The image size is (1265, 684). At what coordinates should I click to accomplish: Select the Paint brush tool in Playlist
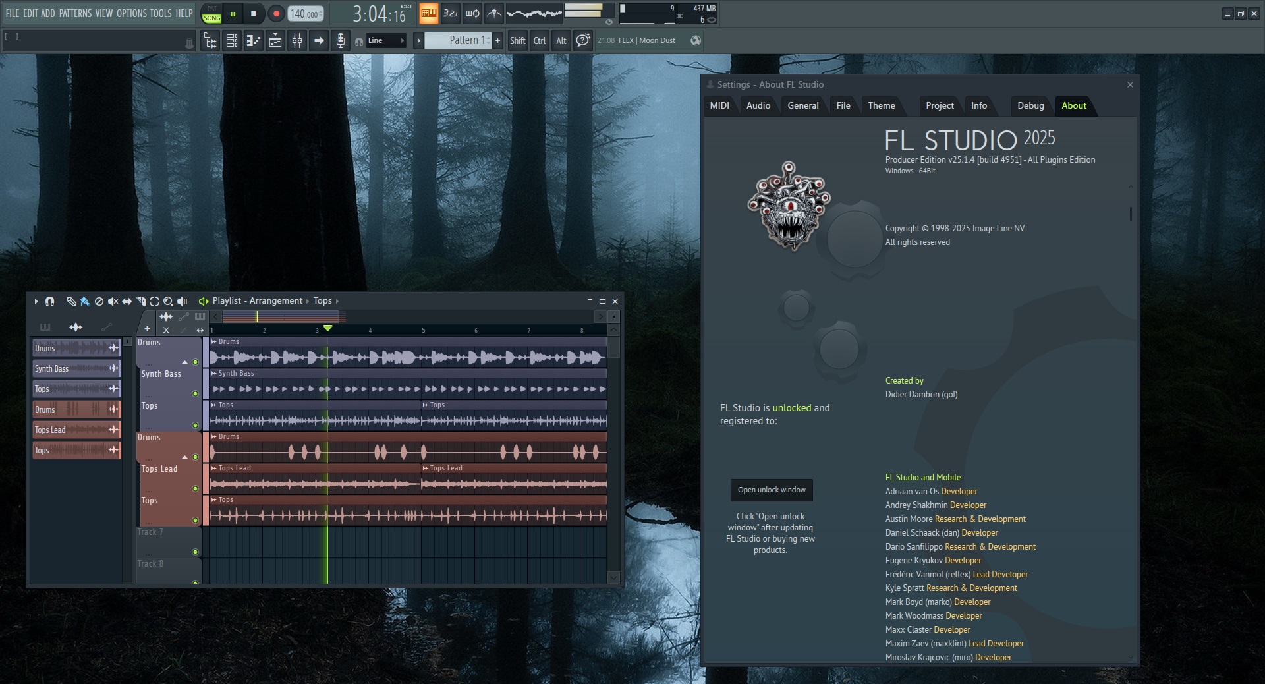tap(85, 301)
